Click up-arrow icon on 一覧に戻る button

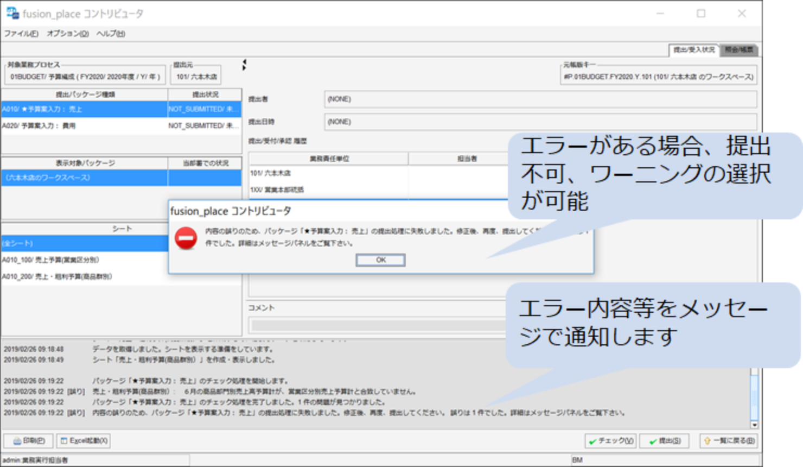707,441
